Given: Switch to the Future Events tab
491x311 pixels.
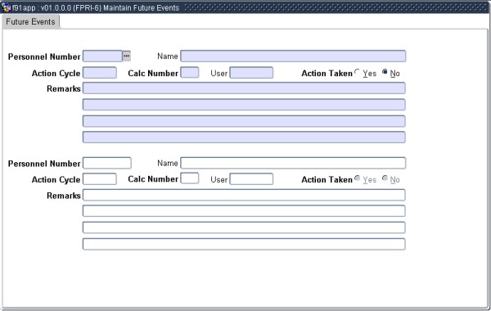Looking at the screenshot, I should 30,21.
